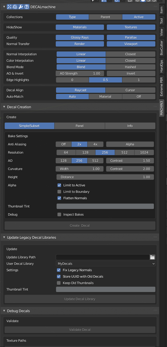Select the Hashed blend mode button
Image resolution: width=167 pixels, height=347 pixels.
(130, 67)
